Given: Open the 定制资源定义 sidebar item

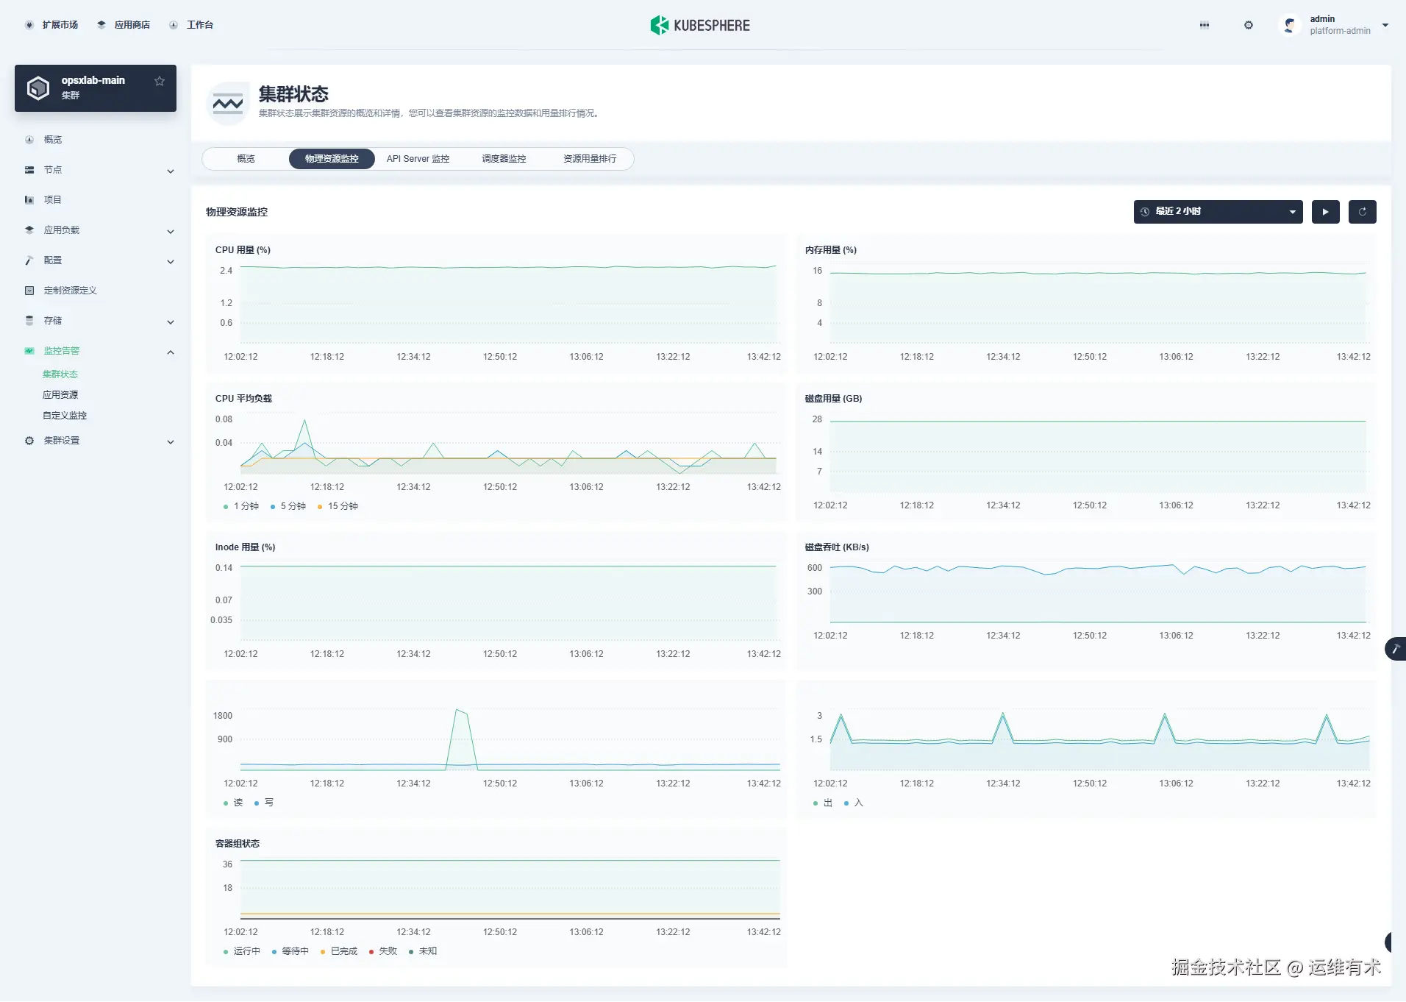Looking at the screenshot, I should click(x=69, y=290).
